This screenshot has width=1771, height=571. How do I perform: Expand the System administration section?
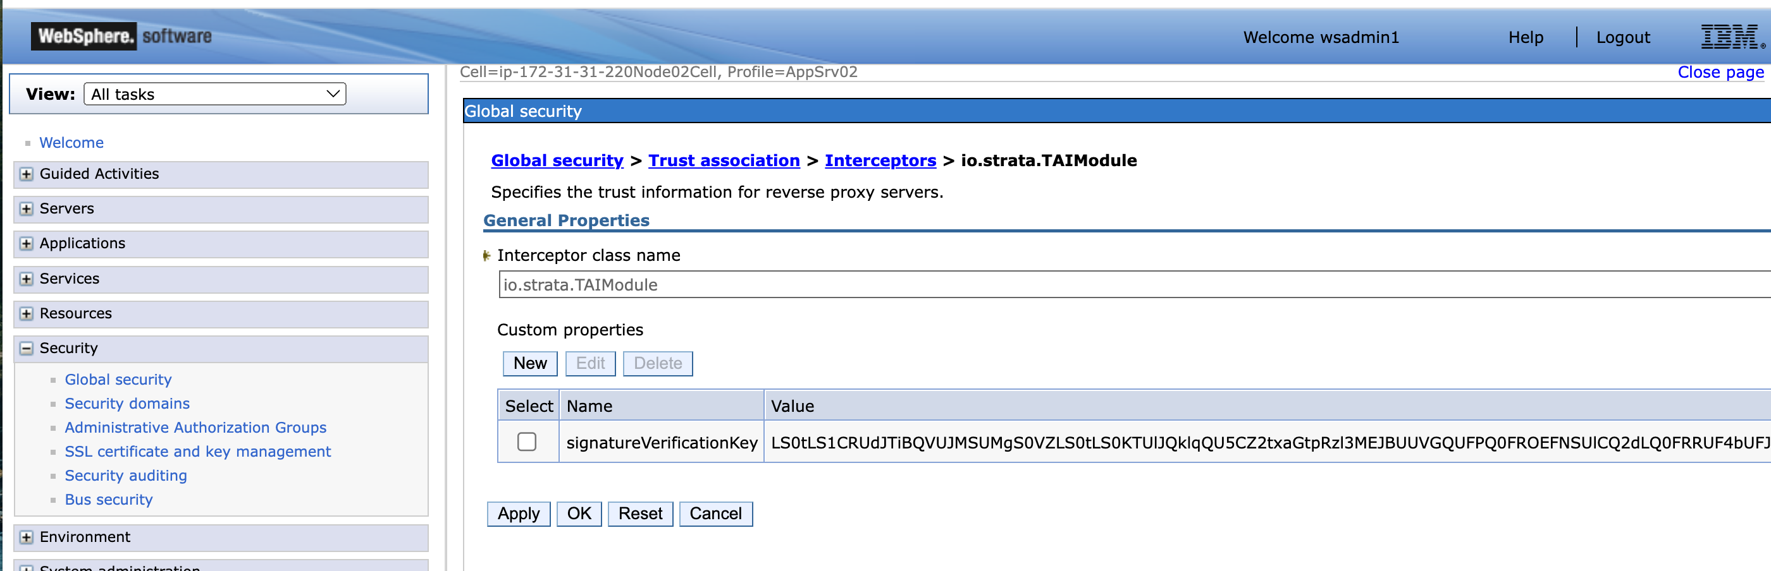pos(26,568)
